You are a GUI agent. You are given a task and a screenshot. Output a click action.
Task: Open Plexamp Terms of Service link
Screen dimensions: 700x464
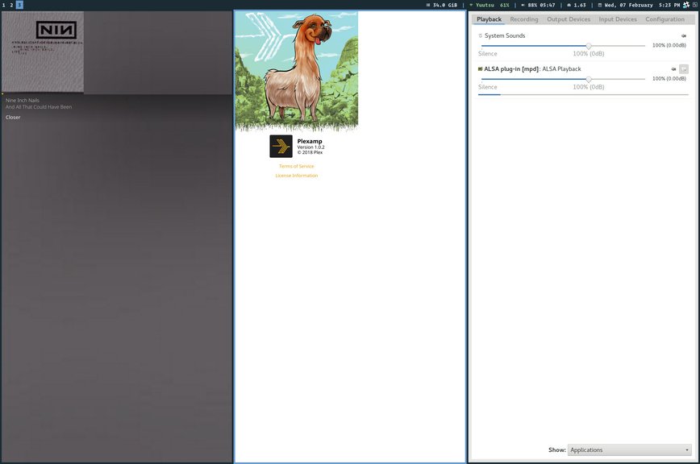coord(297,166)
